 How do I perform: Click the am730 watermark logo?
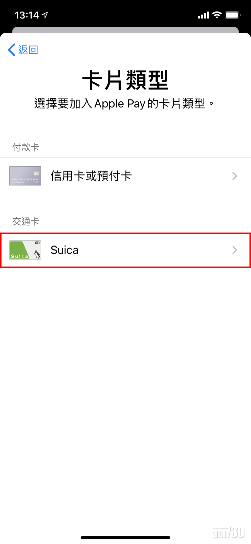229,532
